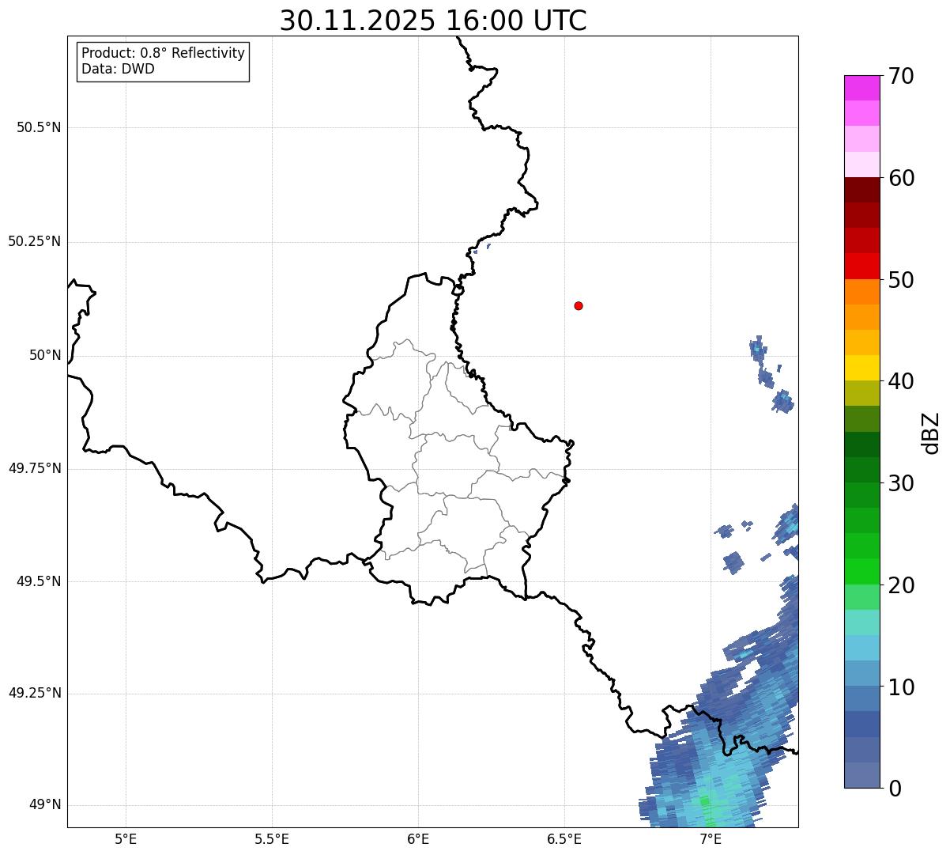Click the 50.25°N latitude label

coord(35,241)
